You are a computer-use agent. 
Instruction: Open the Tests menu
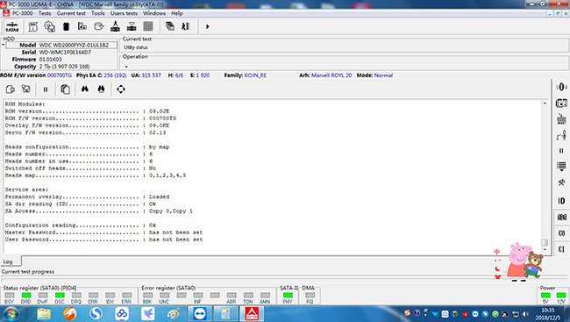coord(45,13)
